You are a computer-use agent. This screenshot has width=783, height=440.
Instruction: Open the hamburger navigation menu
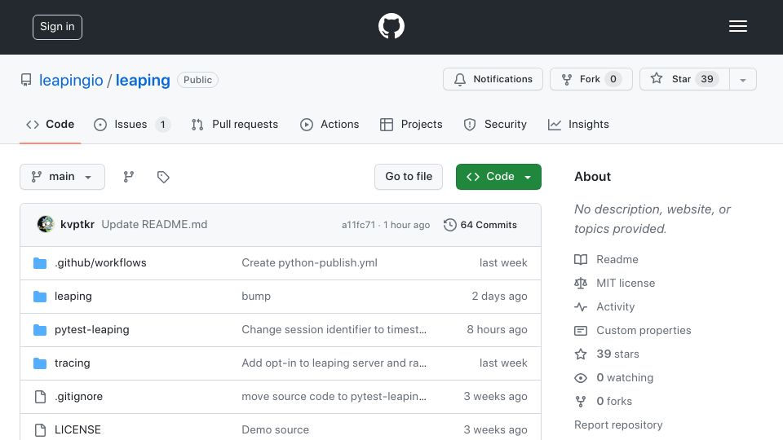[x=737, y=26]
